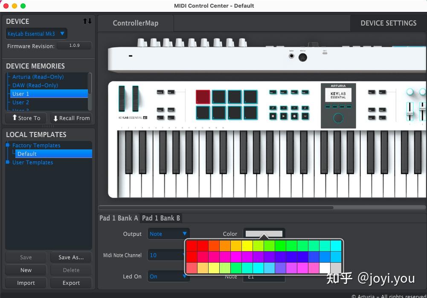Click the Store To button

pos(26,118)
